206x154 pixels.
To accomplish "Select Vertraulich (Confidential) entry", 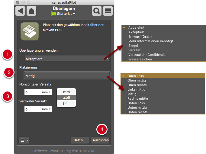I will 164,55.
